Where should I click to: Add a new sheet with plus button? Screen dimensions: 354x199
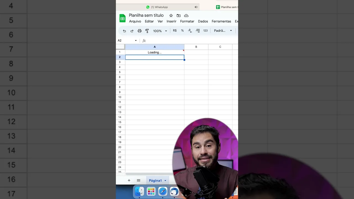[x=129, y=180]
